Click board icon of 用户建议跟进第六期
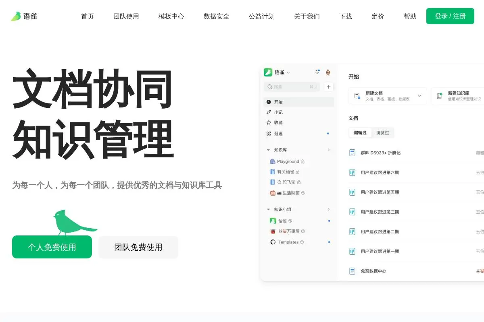Viewport: 484px width, 322px height. pos(352,172)
